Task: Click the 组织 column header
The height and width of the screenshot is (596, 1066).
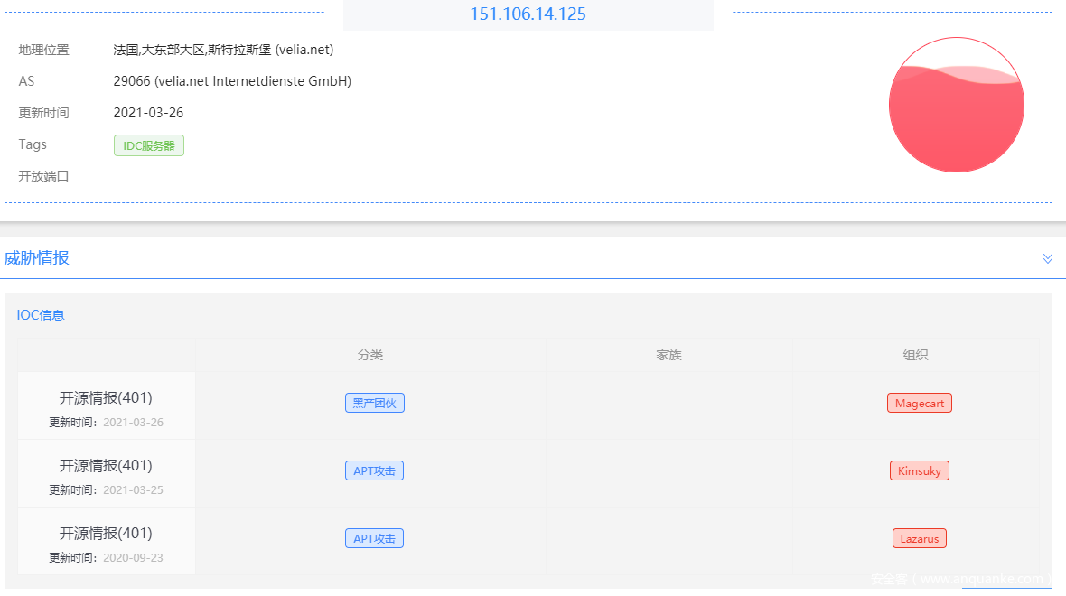Action: click(x=915, y=355)
